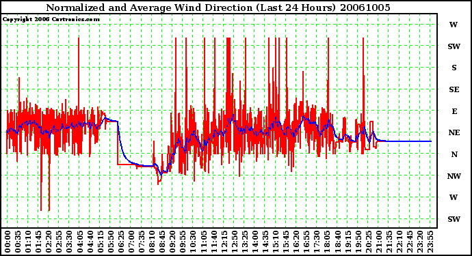Select the "02:55" time axis label
This screenshot has width=472, height=256.
tap(59, 242)
